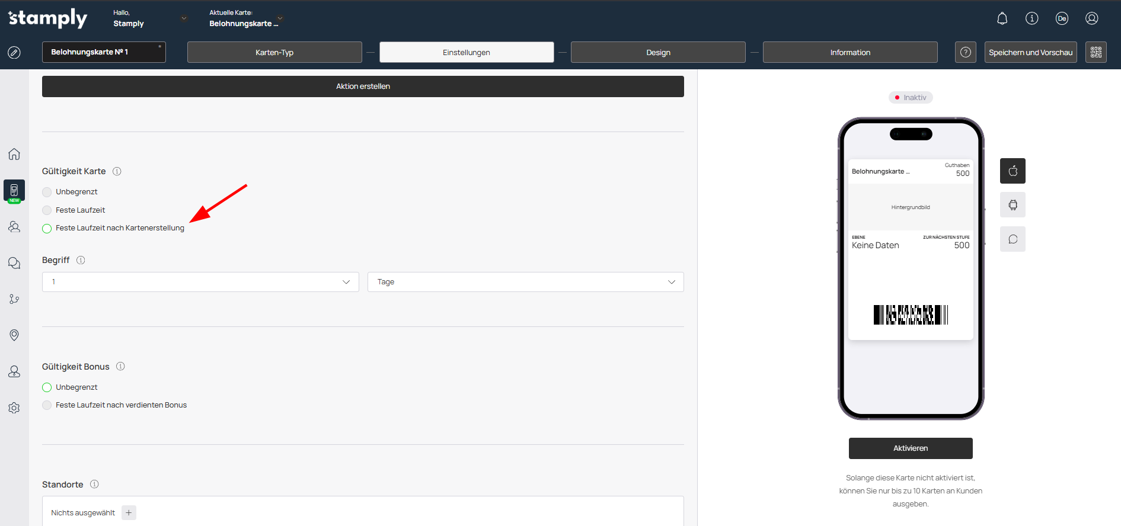1121x526 pixels.
Task: Open the user account profile icon
Action: click(1091, 18)
